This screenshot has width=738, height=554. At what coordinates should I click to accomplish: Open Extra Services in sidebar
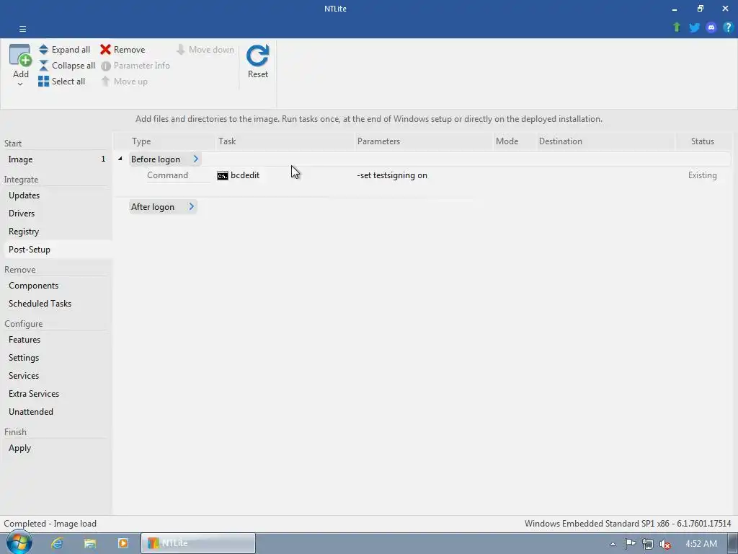[56, 394]
